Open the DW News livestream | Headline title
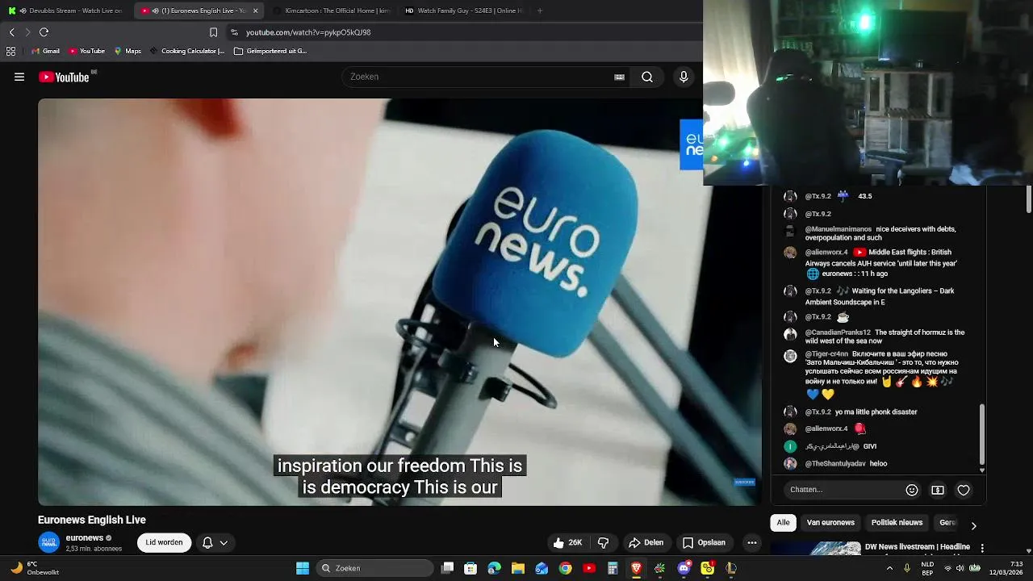1033x581 pixels. [x=918, y=547]
